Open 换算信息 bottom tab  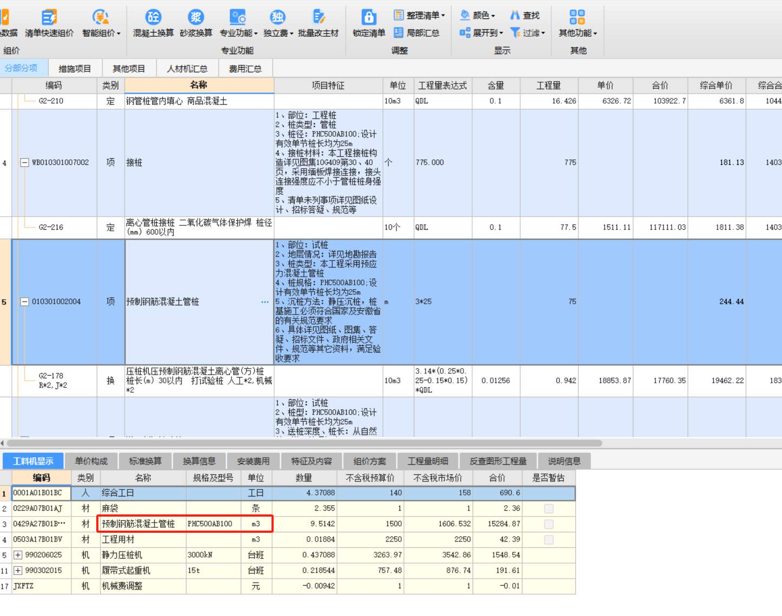199,461
